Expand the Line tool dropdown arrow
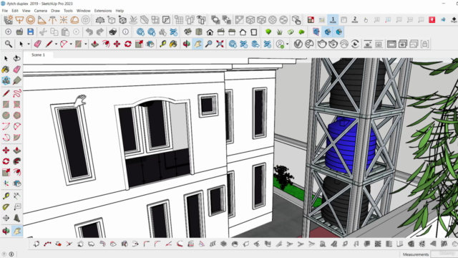 (x=56, y=44)
